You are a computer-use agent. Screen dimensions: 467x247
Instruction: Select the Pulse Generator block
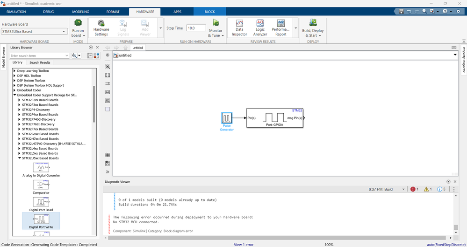(227, 118)
